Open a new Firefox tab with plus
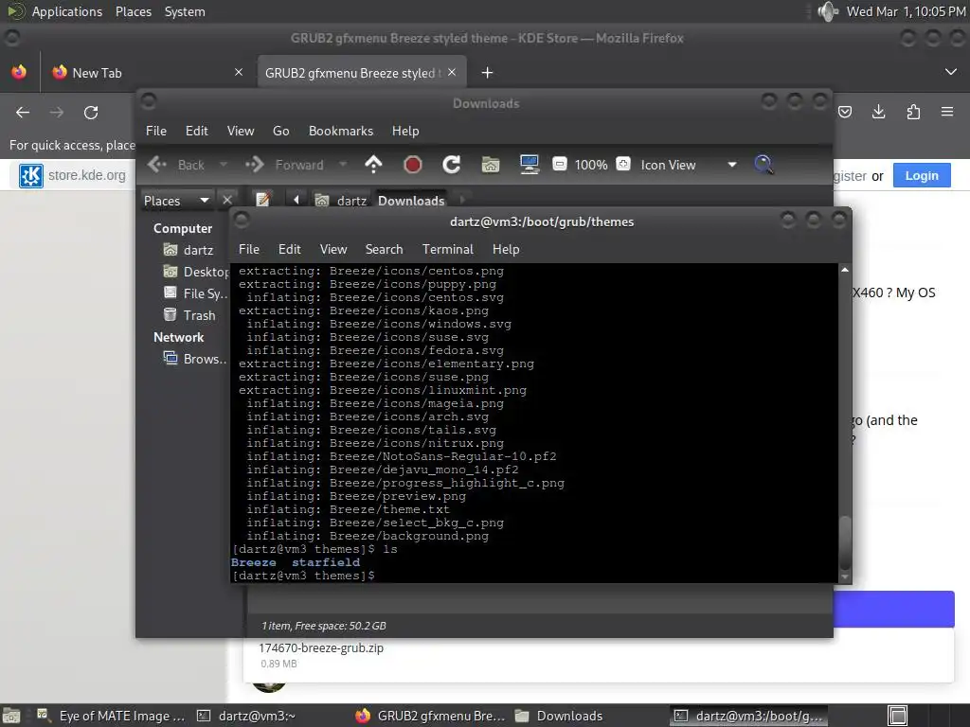The image size is (970, 727). (x=488, y=73)
